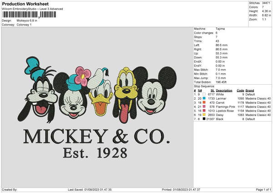Click the Larimar description text

[221, 99]
